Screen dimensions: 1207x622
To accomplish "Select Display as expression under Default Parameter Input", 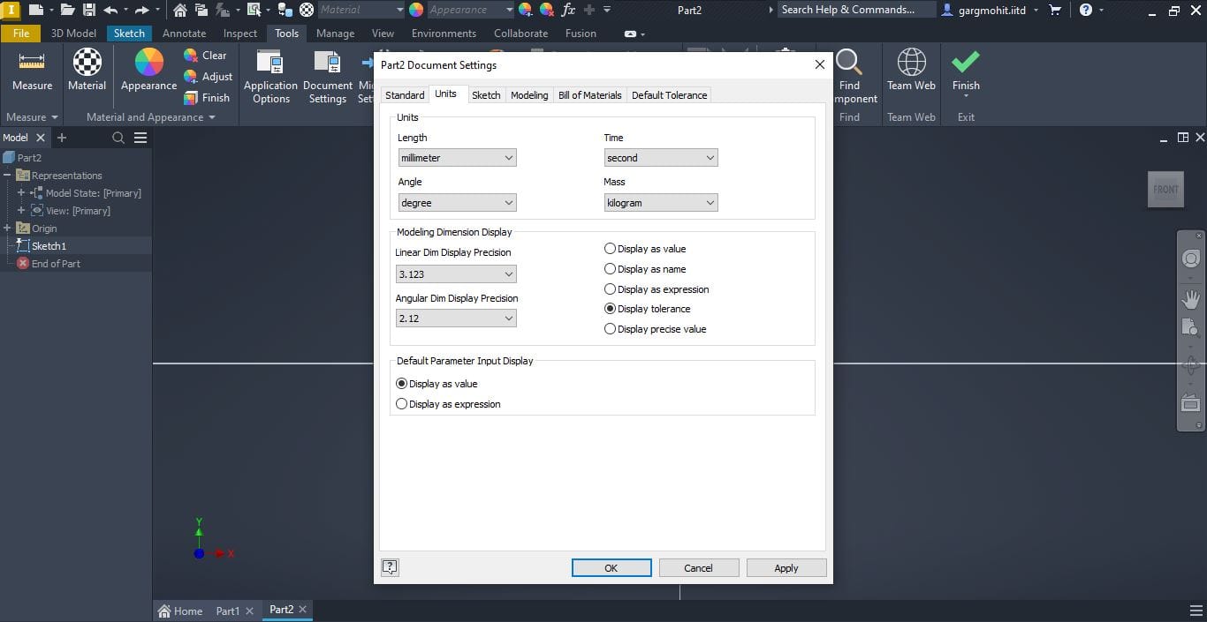I will pyautogui.click(x=448, y=404).
